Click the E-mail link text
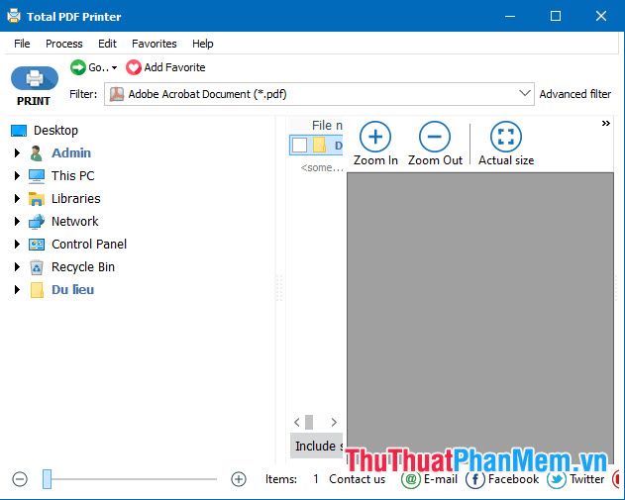625x500 pixels. pos(441,479)
